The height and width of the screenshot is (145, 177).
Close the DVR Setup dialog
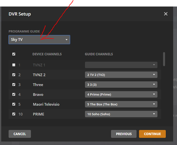pos(166,14)
